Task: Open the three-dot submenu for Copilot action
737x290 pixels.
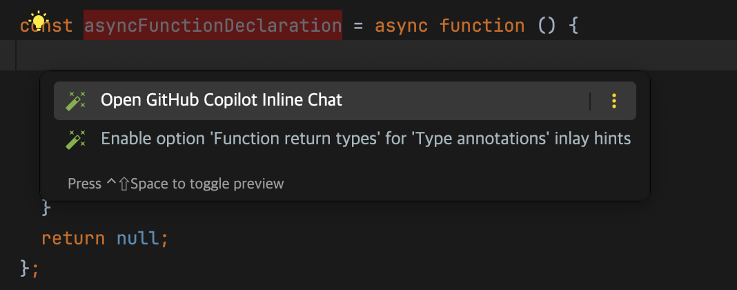Action: point(613,101)
